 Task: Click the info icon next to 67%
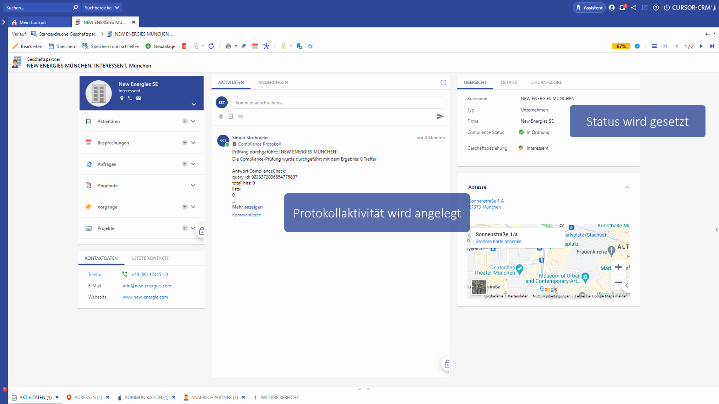637,46
